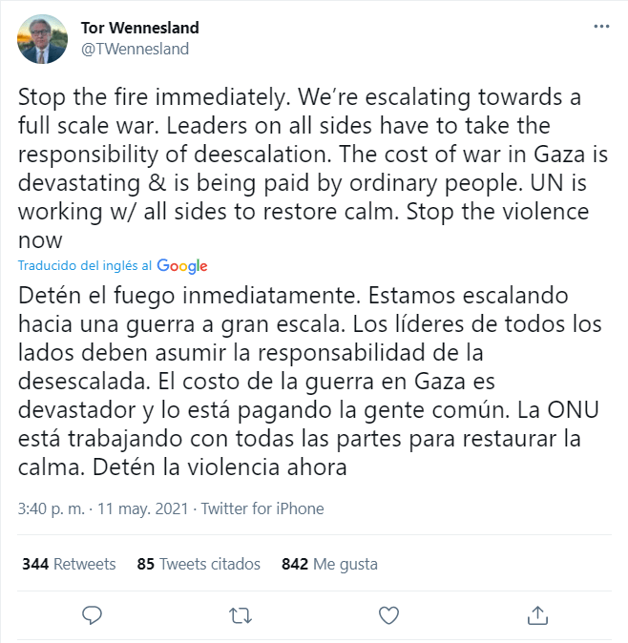Show who gave the 842 Me gusta
Viewport: 628px width, 643px height.
(x=329, y=564)
